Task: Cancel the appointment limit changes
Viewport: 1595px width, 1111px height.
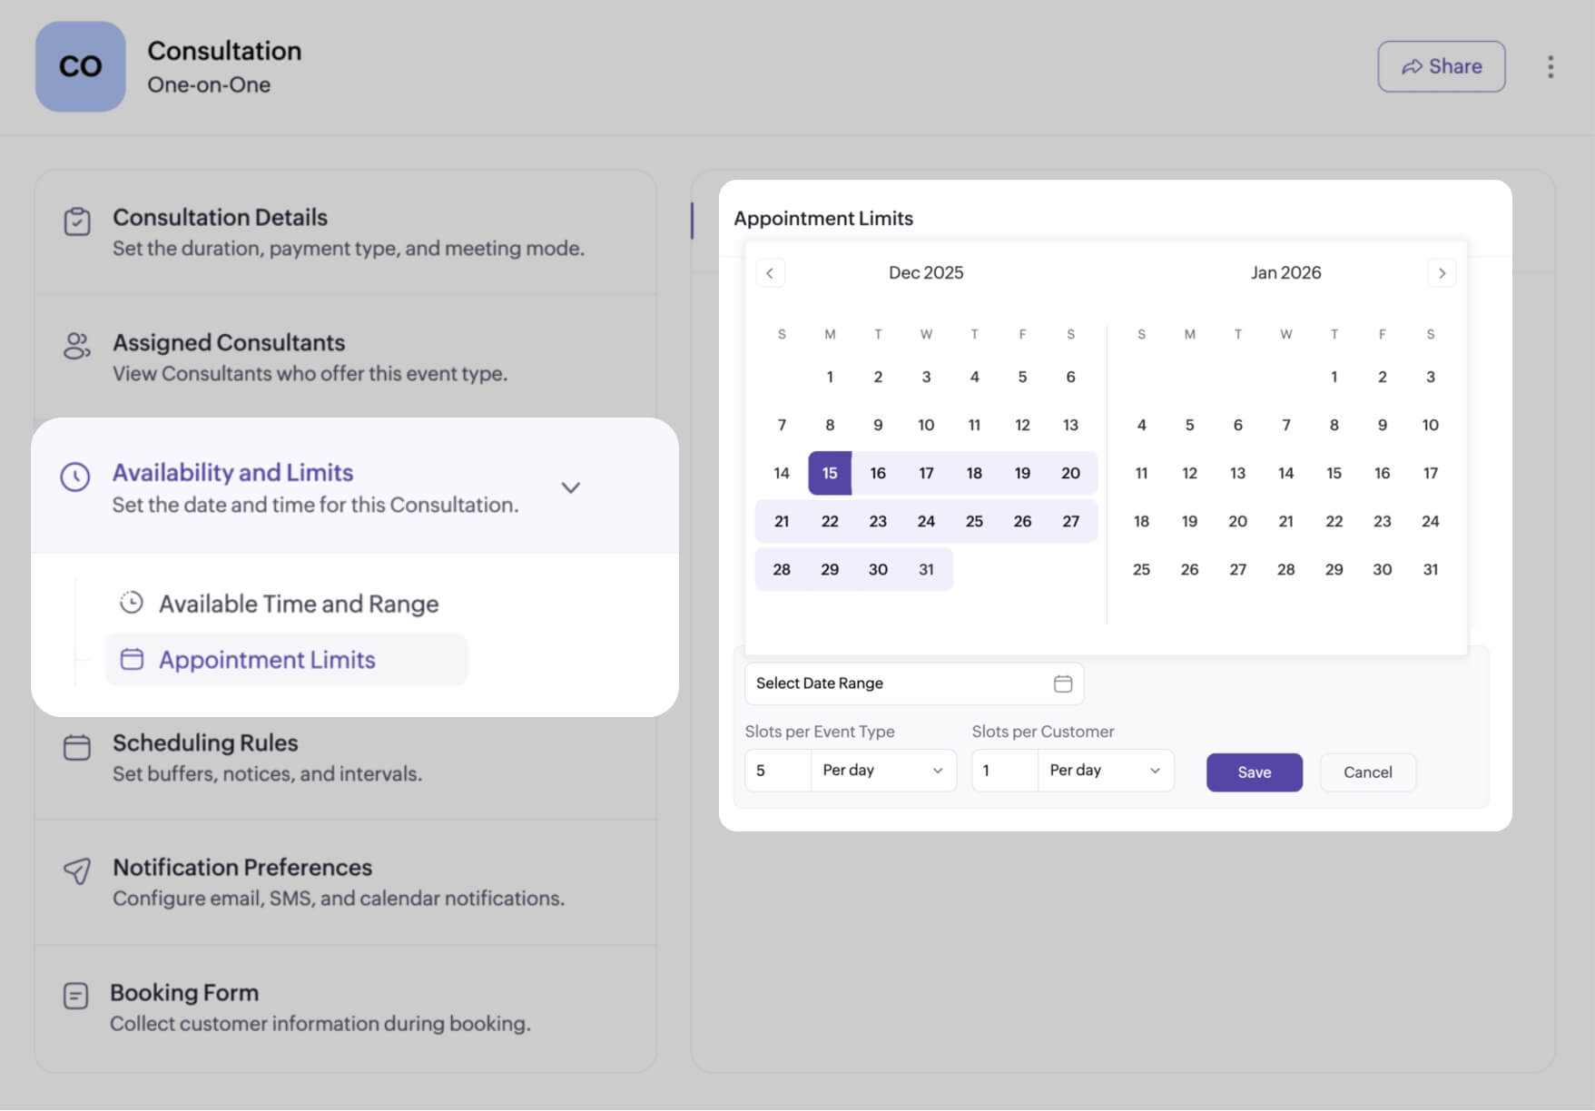Action: coord(1368,772)
